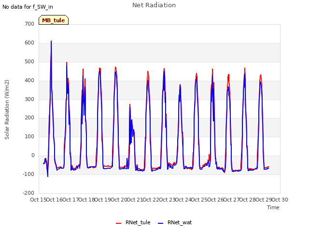Click the blue RNet_wat legend swatch
Viewport: 309px width, 232px height.
coord(161,223)
